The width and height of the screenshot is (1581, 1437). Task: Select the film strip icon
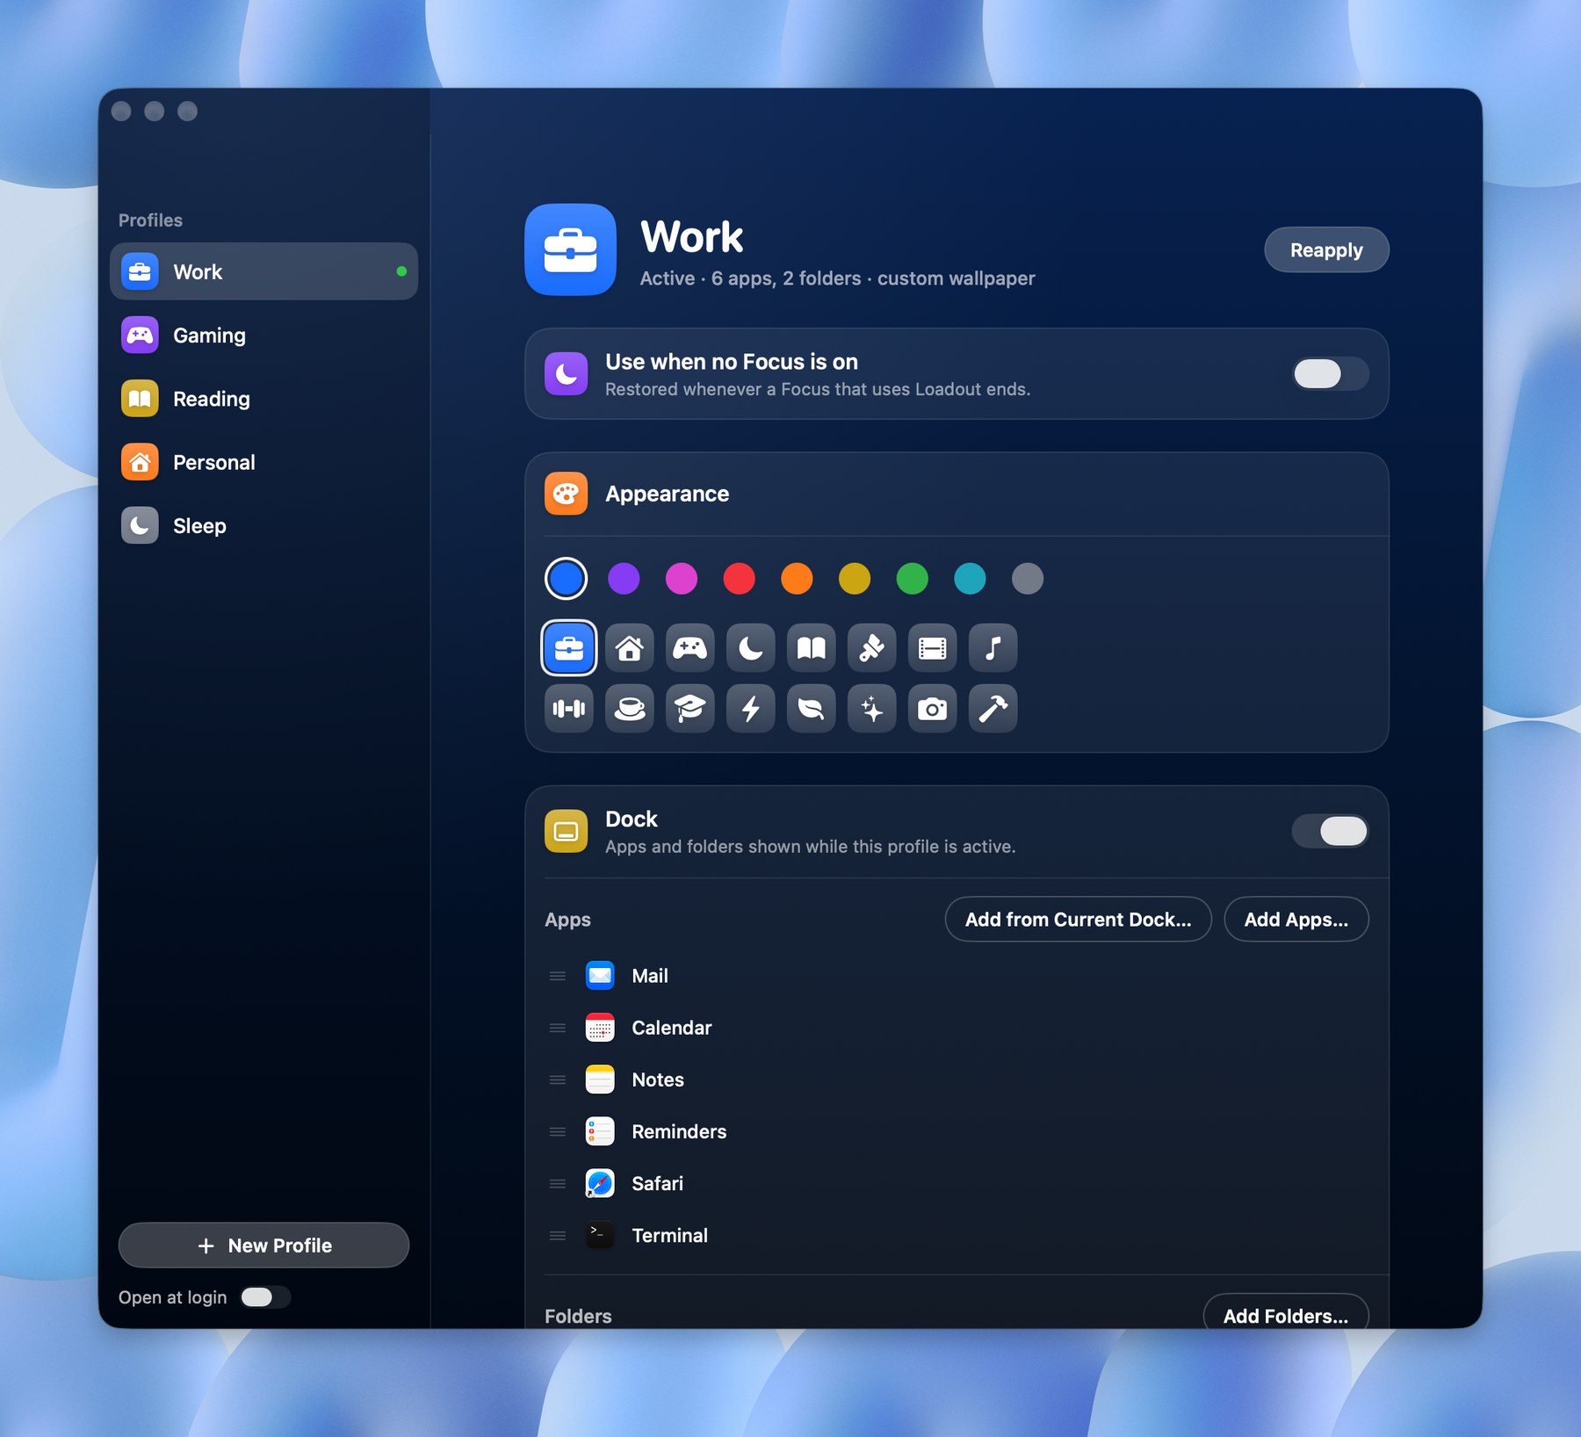pyautogui.click(x=933, y=648)
